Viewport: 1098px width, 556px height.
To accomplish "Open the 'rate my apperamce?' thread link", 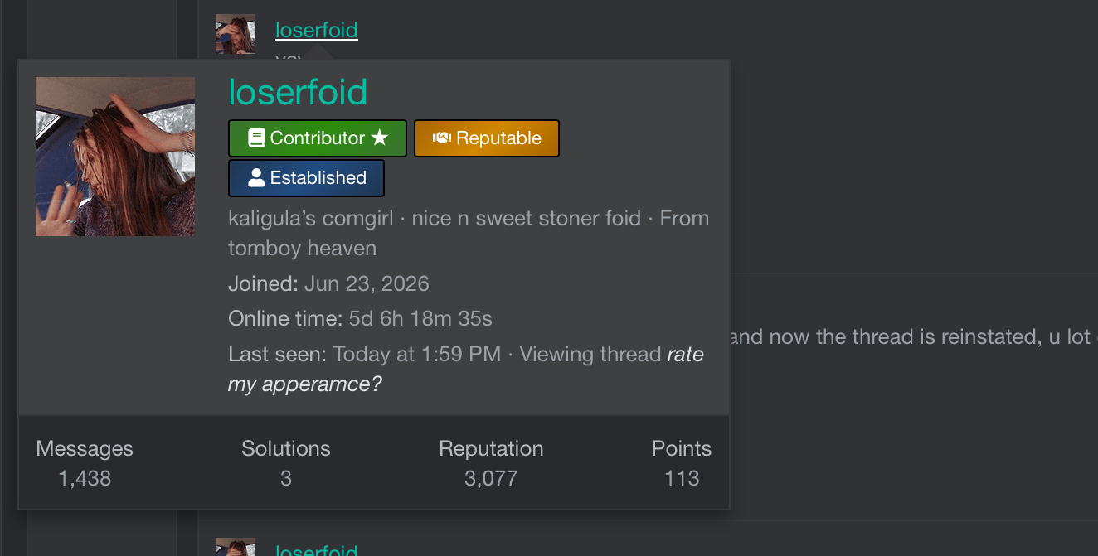I will (466, 370).
